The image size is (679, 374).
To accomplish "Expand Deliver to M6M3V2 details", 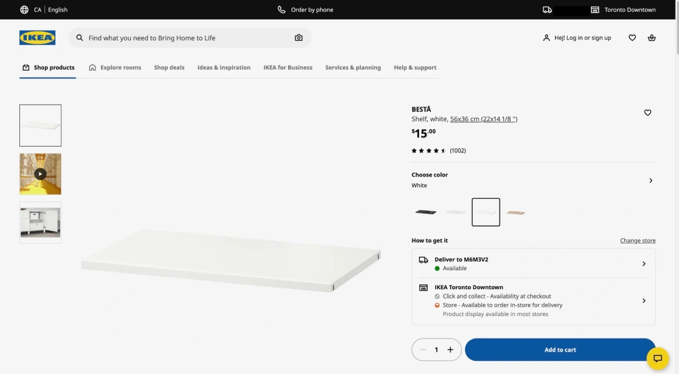I will pos(644,264).
